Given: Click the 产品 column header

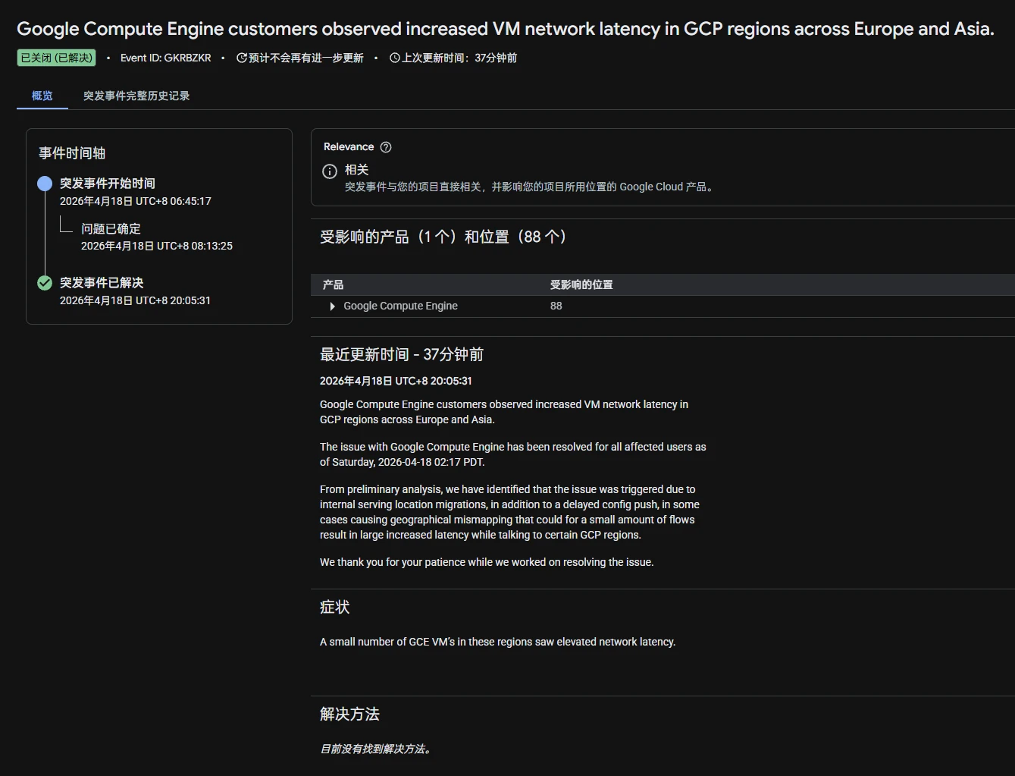Looking at the screenshot, I should pos(333,284).
